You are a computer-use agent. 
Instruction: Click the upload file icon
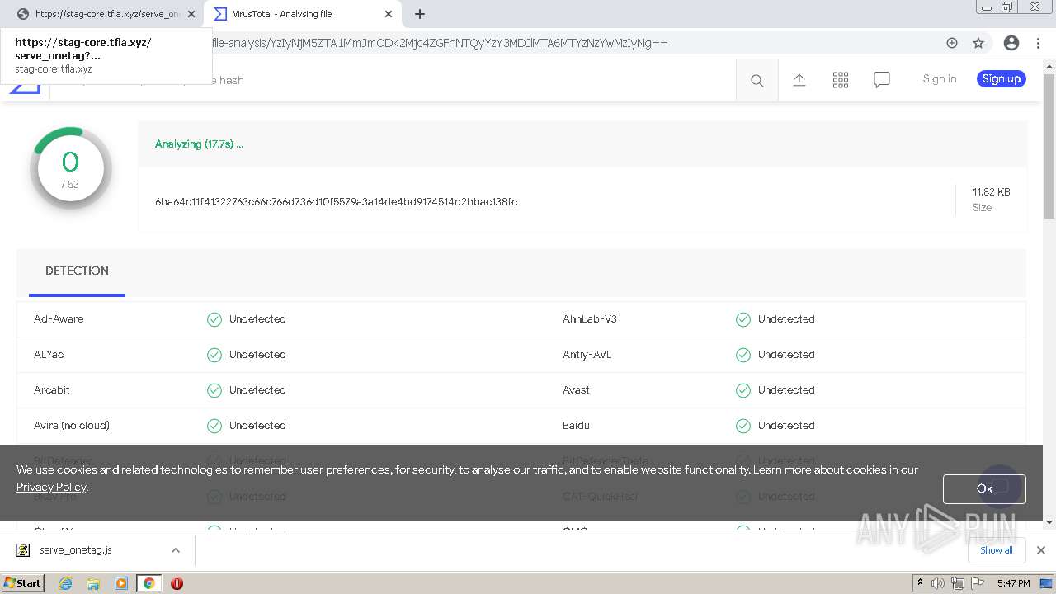point(799,80)
